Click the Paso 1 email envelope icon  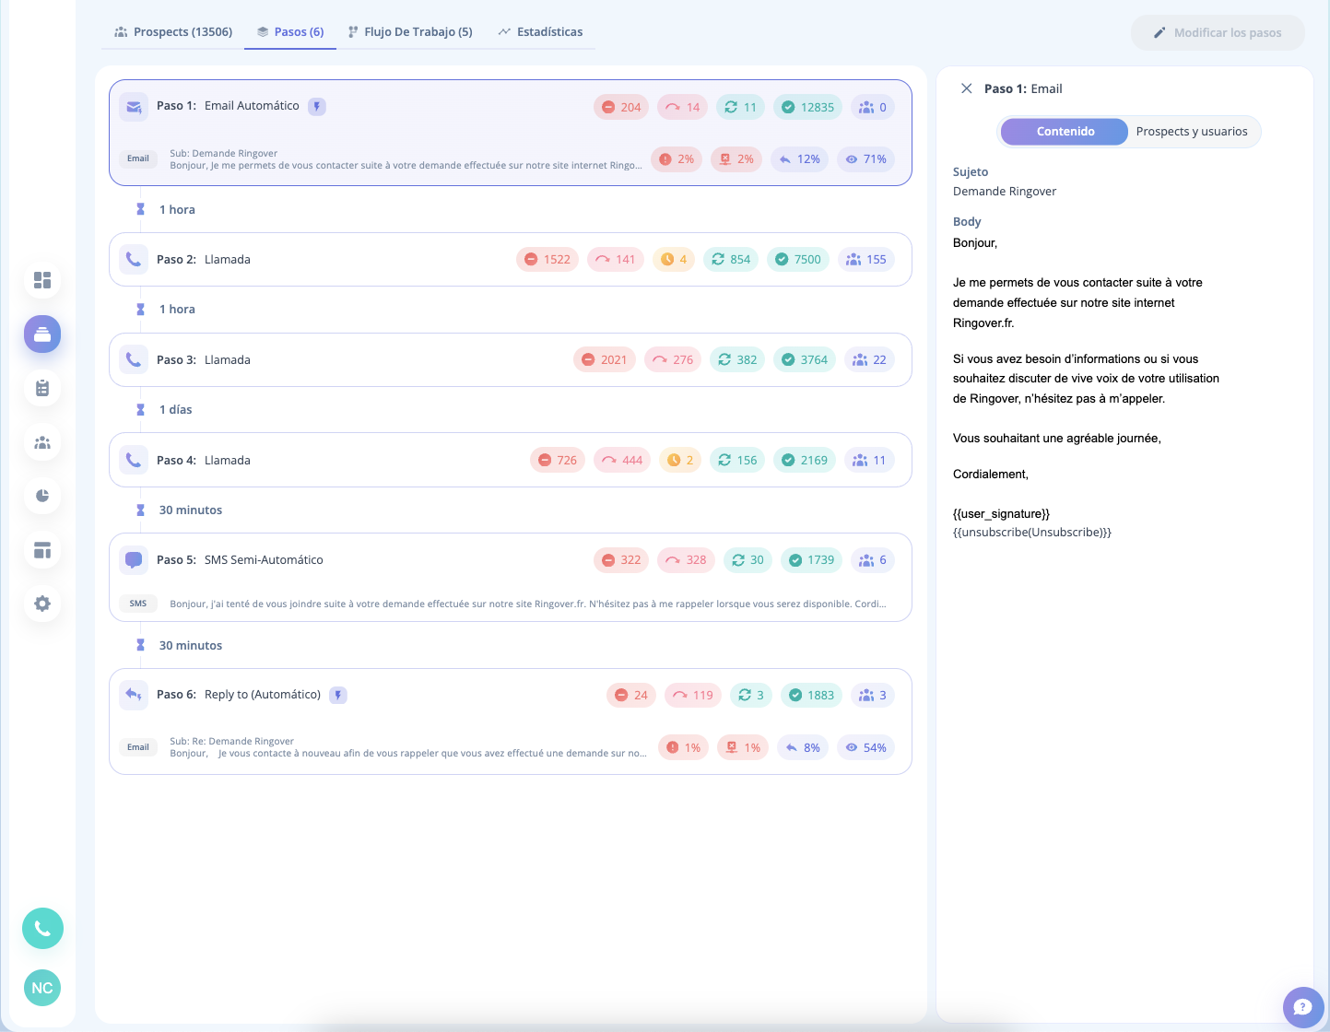click(134, 107)
